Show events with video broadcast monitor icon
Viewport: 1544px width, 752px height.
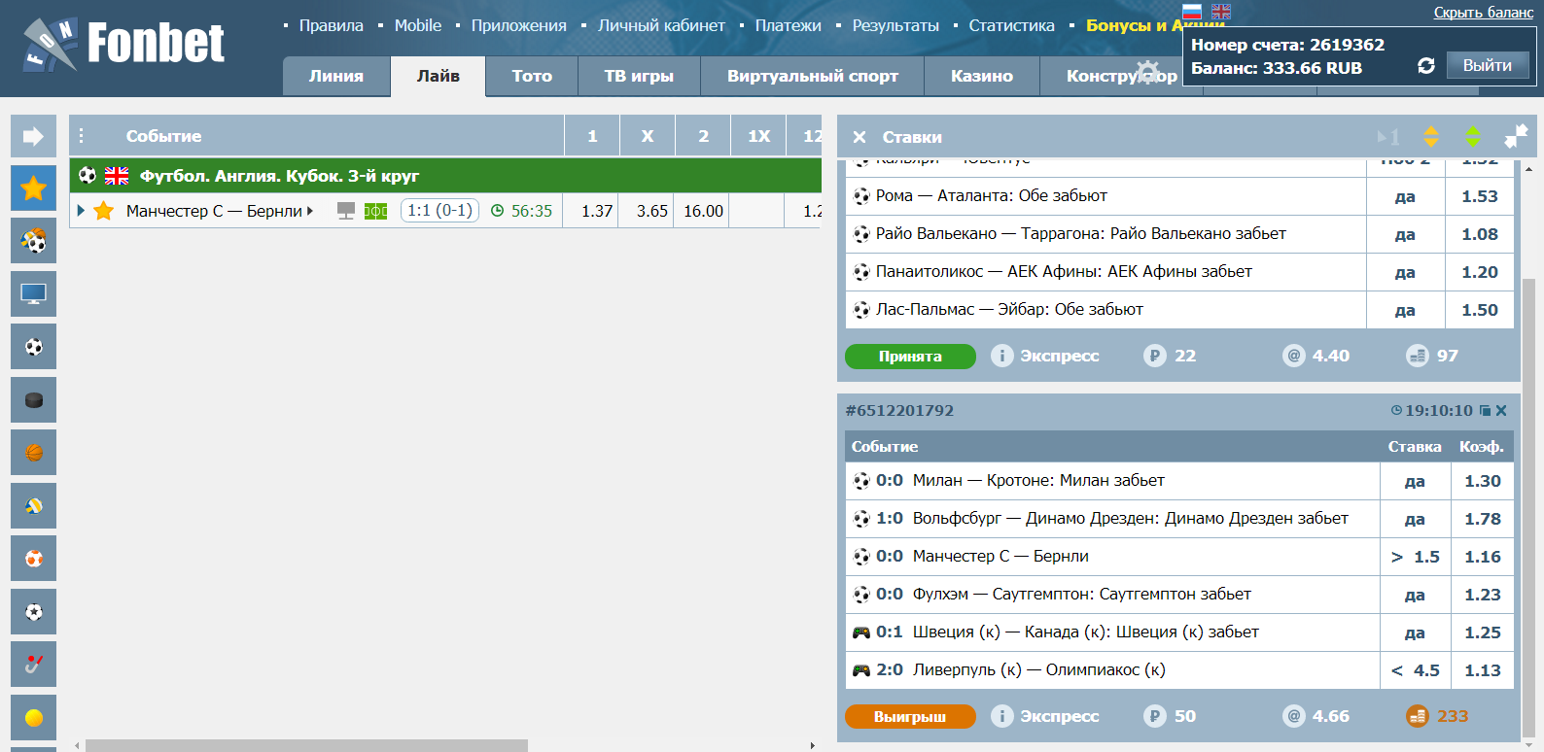click(33, 293)
